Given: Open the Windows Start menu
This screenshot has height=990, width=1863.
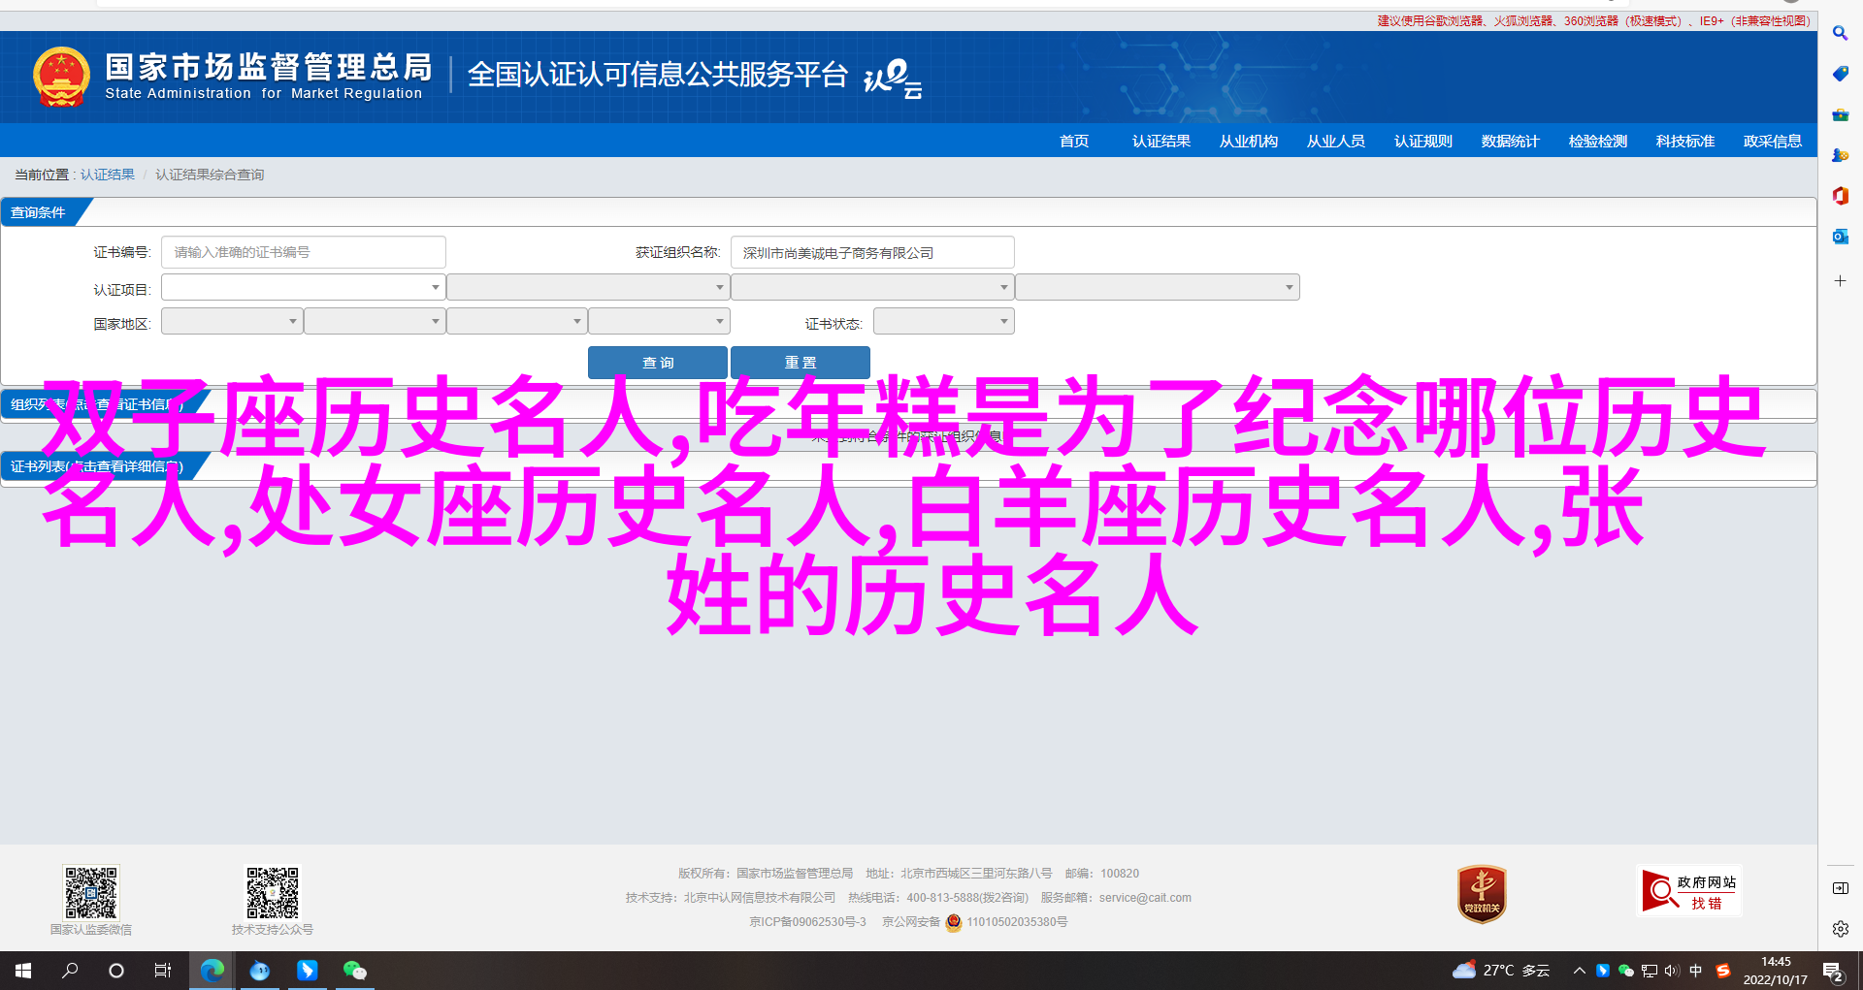Looking at the screenshot, I should (x=23, y=970).
